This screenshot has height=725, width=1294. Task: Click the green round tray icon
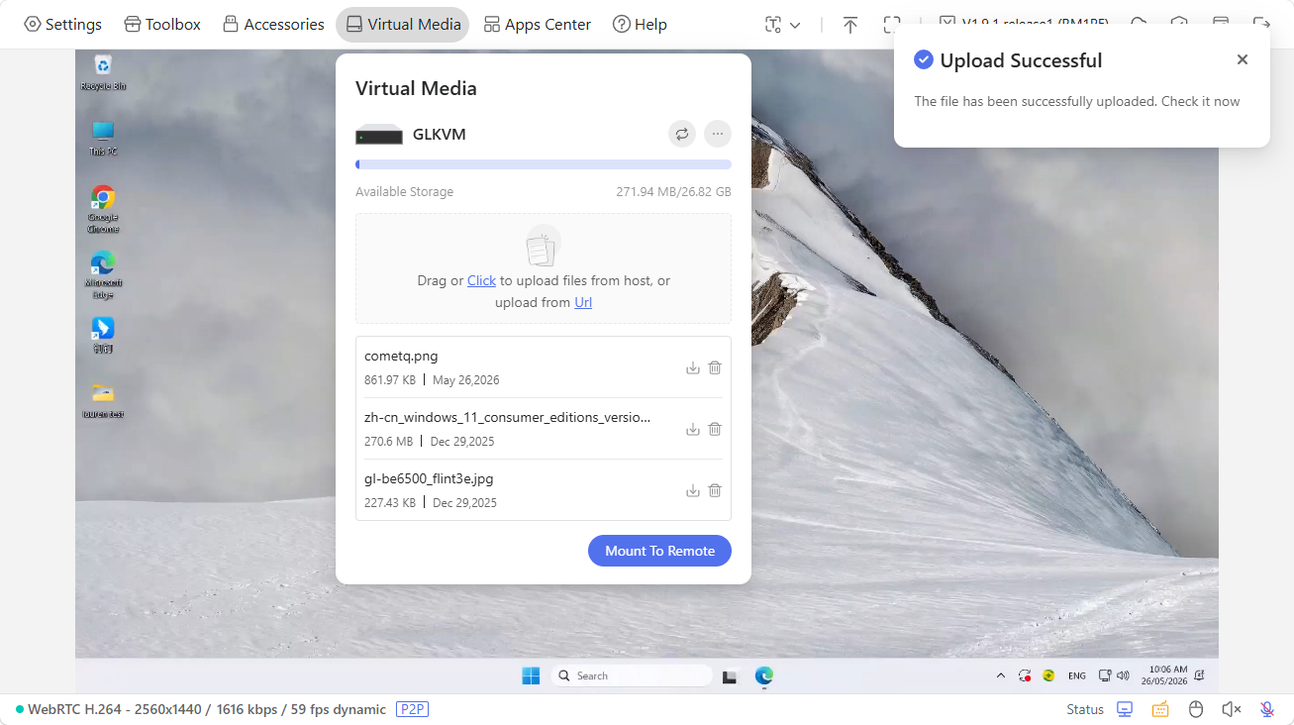tap(1048, 675)
